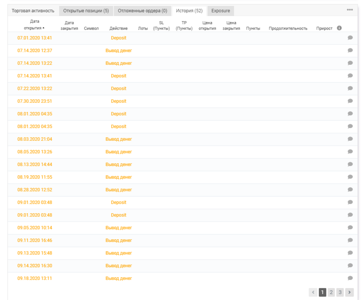Go to next page arrow
Image resolution: width=362 pixels, height=300 pixels.
click(350, 292)
